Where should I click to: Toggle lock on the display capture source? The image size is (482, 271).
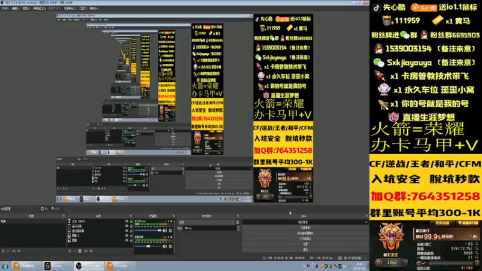point(131,231)
